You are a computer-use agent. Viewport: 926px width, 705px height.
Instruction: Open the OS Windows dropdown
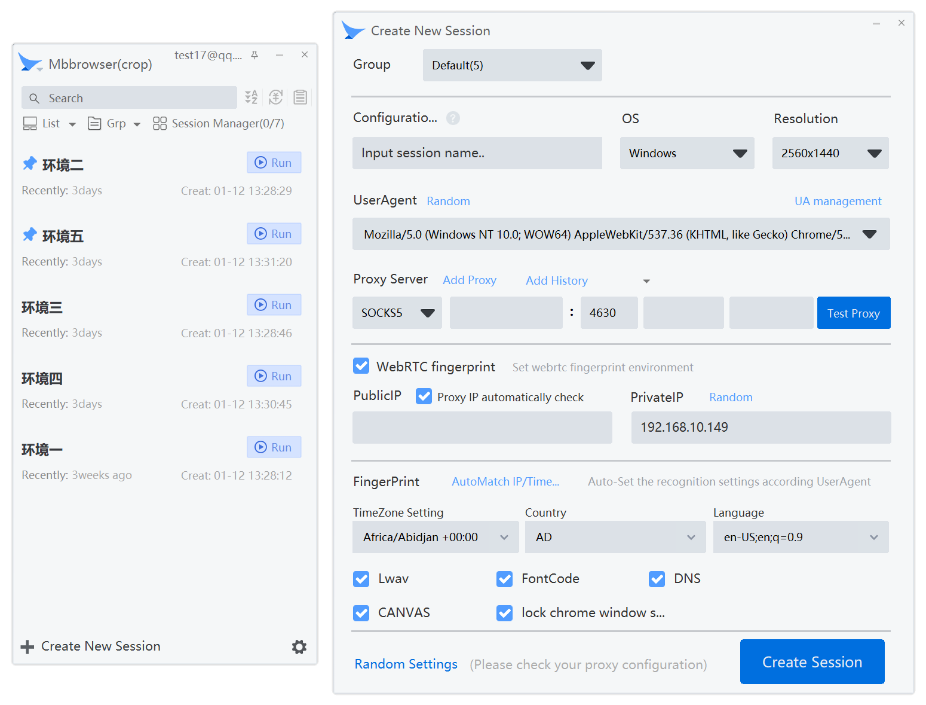[687, 153]
